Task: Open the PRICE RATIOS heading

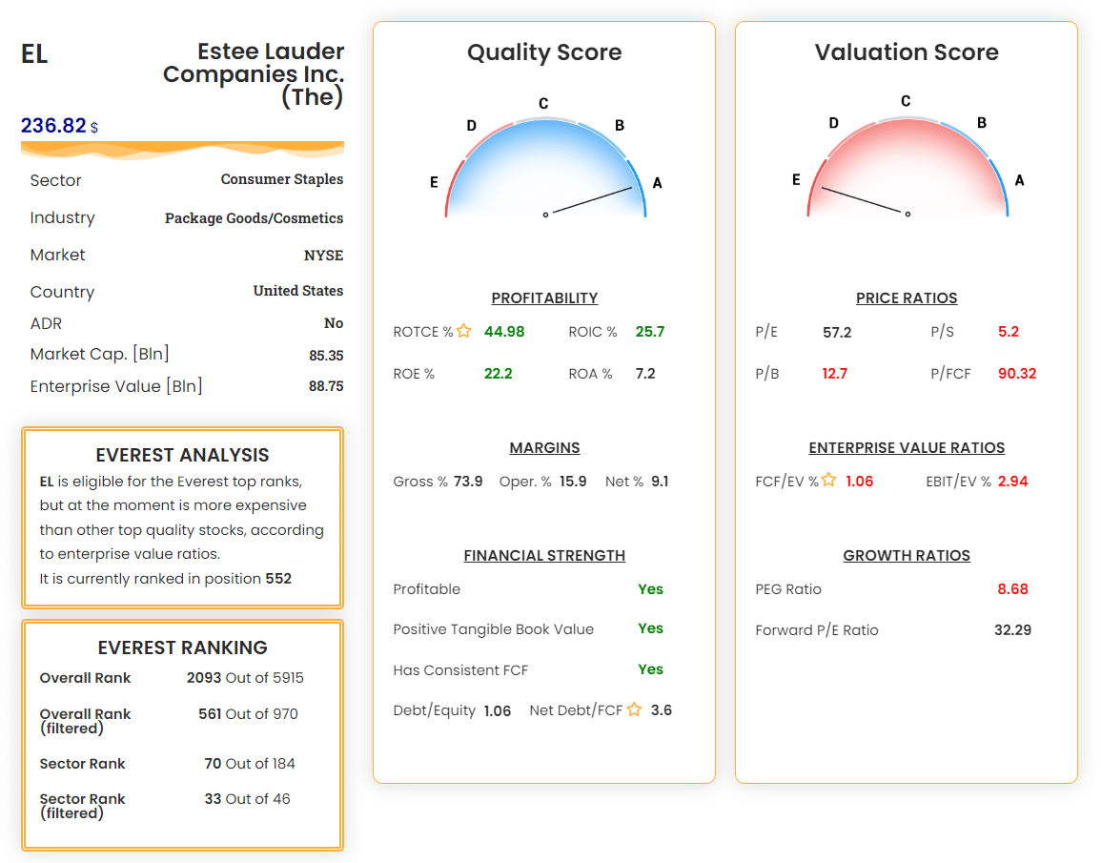Action: (x=907, y=298)
